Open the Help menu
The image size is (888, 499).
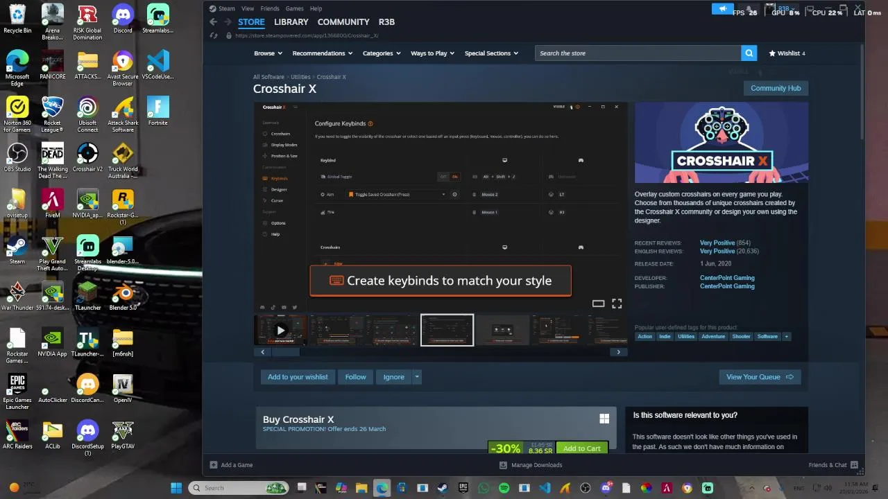pos(316,8)
